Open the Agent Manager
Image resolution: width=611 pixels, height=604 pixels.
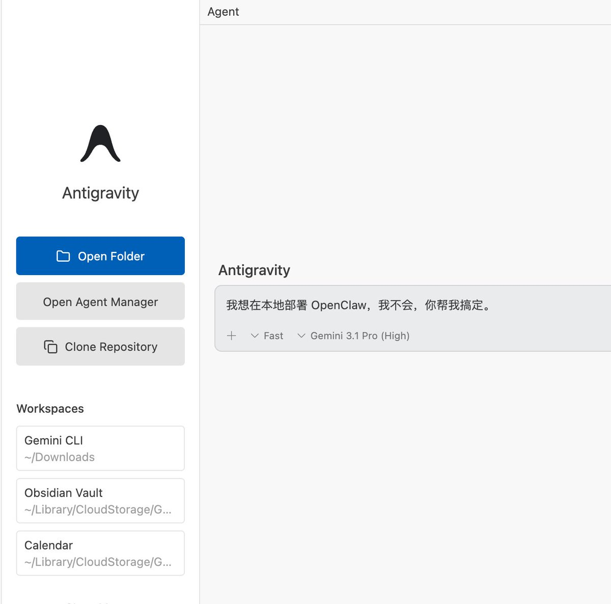point(100,301)
